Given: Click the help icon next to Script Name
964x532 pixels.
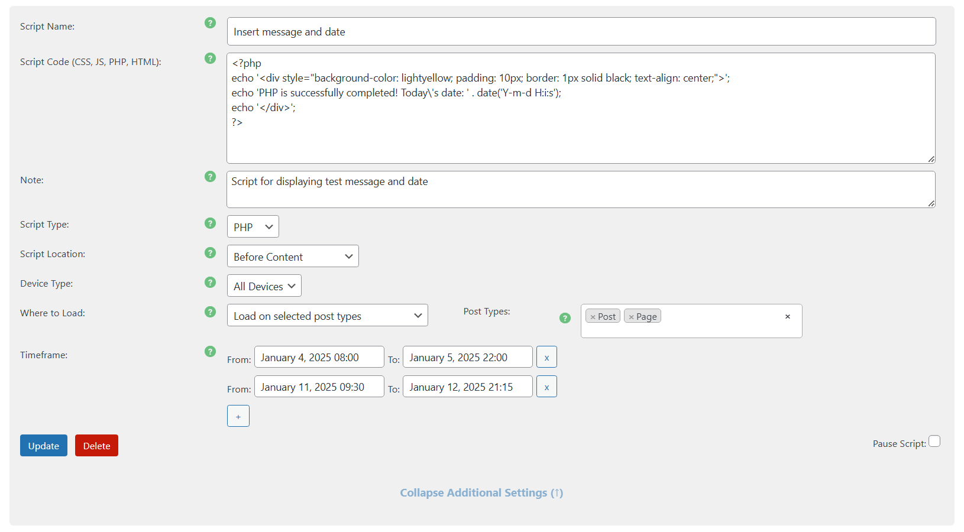Looking at the screenshot, I should tap(210, 23).
